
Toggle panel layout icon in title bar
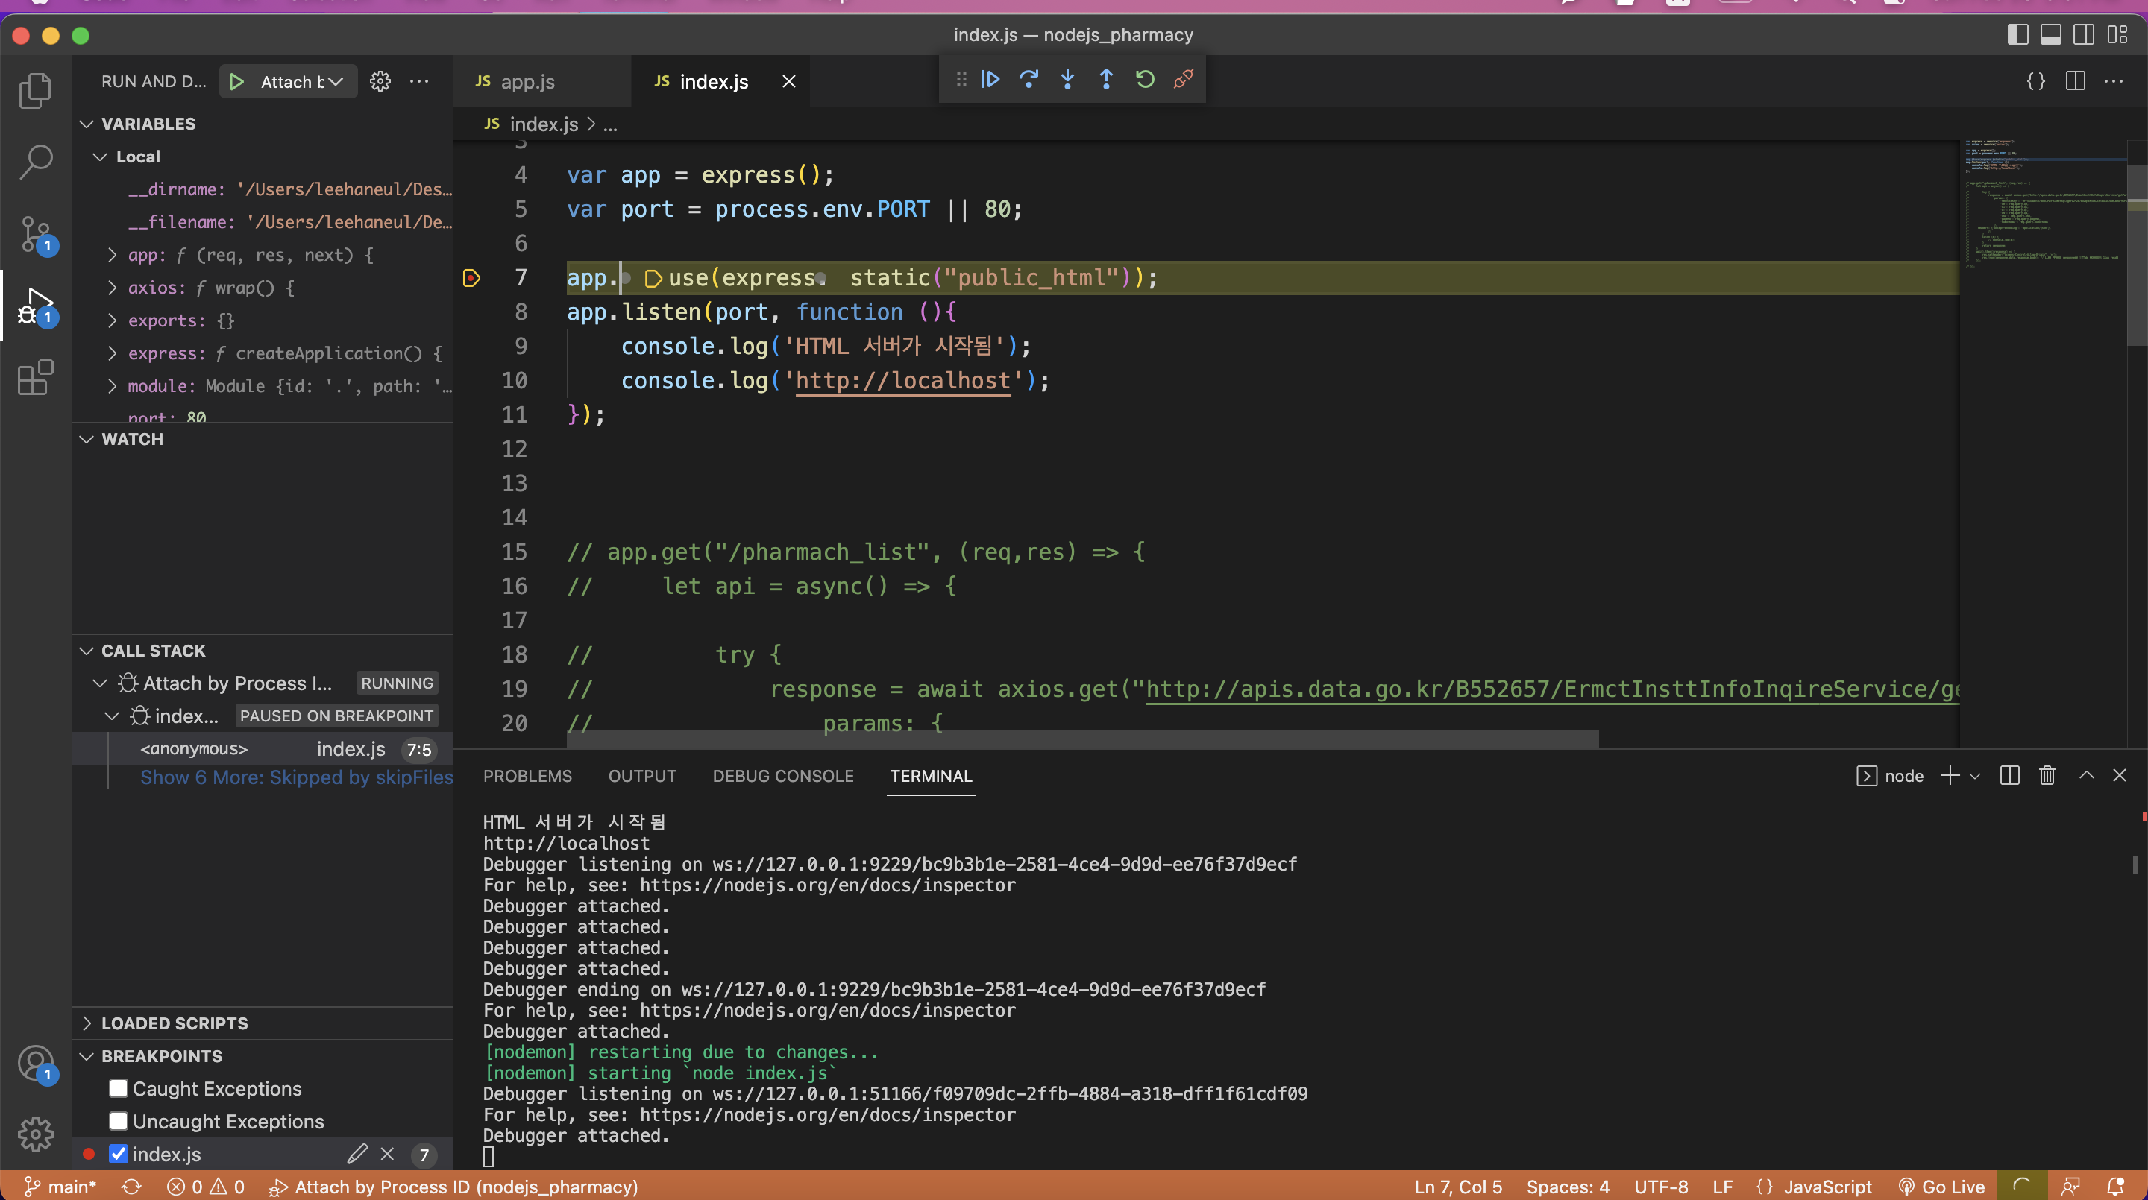(2051, 34)
